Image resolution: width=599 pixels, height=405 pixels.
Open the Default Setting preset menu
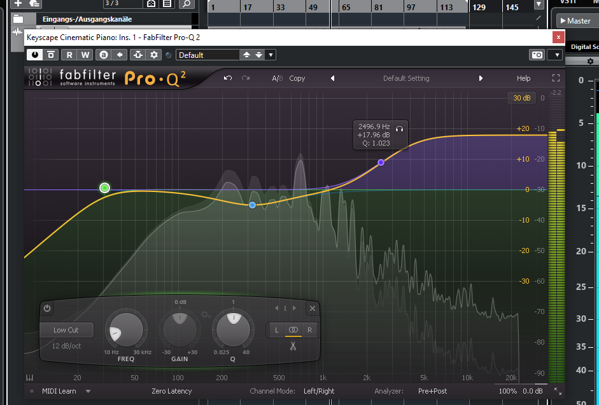(x=405, y=78)
